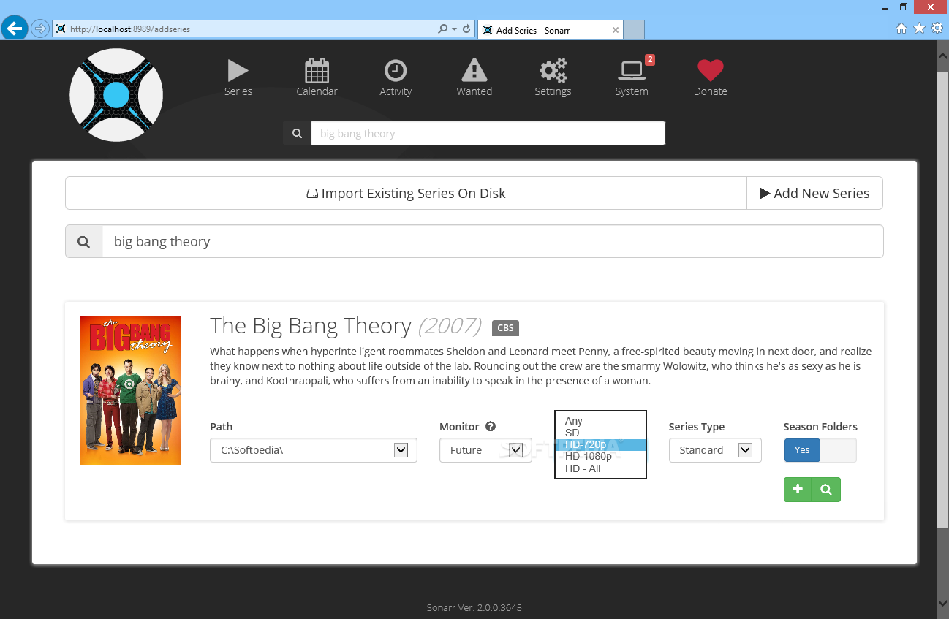Click the magnifier beside the series search box
949x619 pixels.
83,241
